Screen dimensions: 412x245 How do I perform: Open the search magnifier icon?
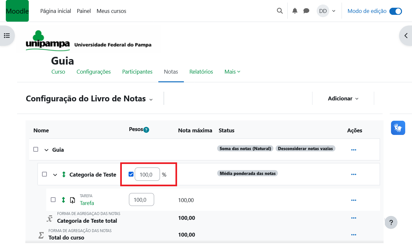(x=280, y=11)
